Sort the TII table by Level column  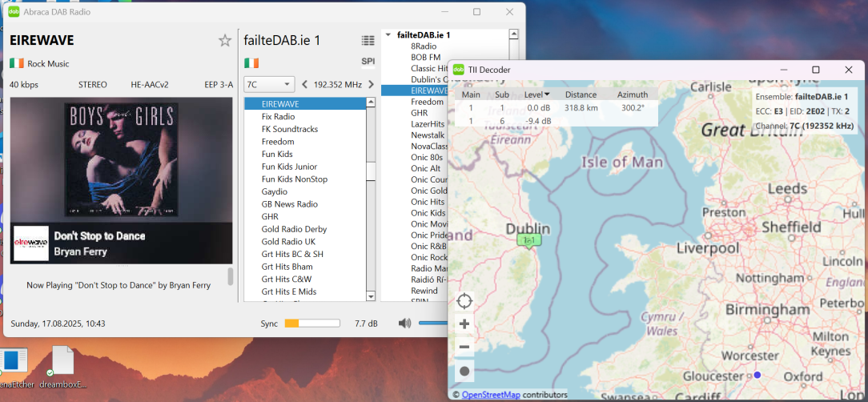pos(536,94)
